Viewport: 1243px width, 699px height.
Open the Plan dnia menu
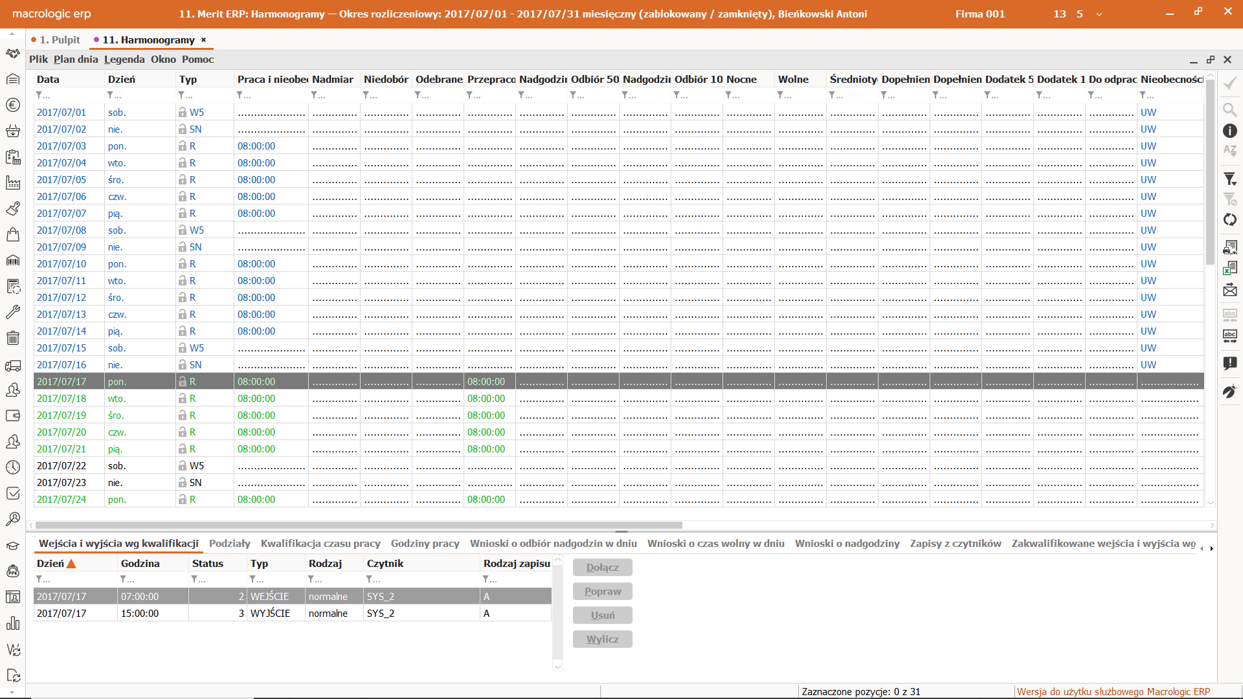pos(76,59)
